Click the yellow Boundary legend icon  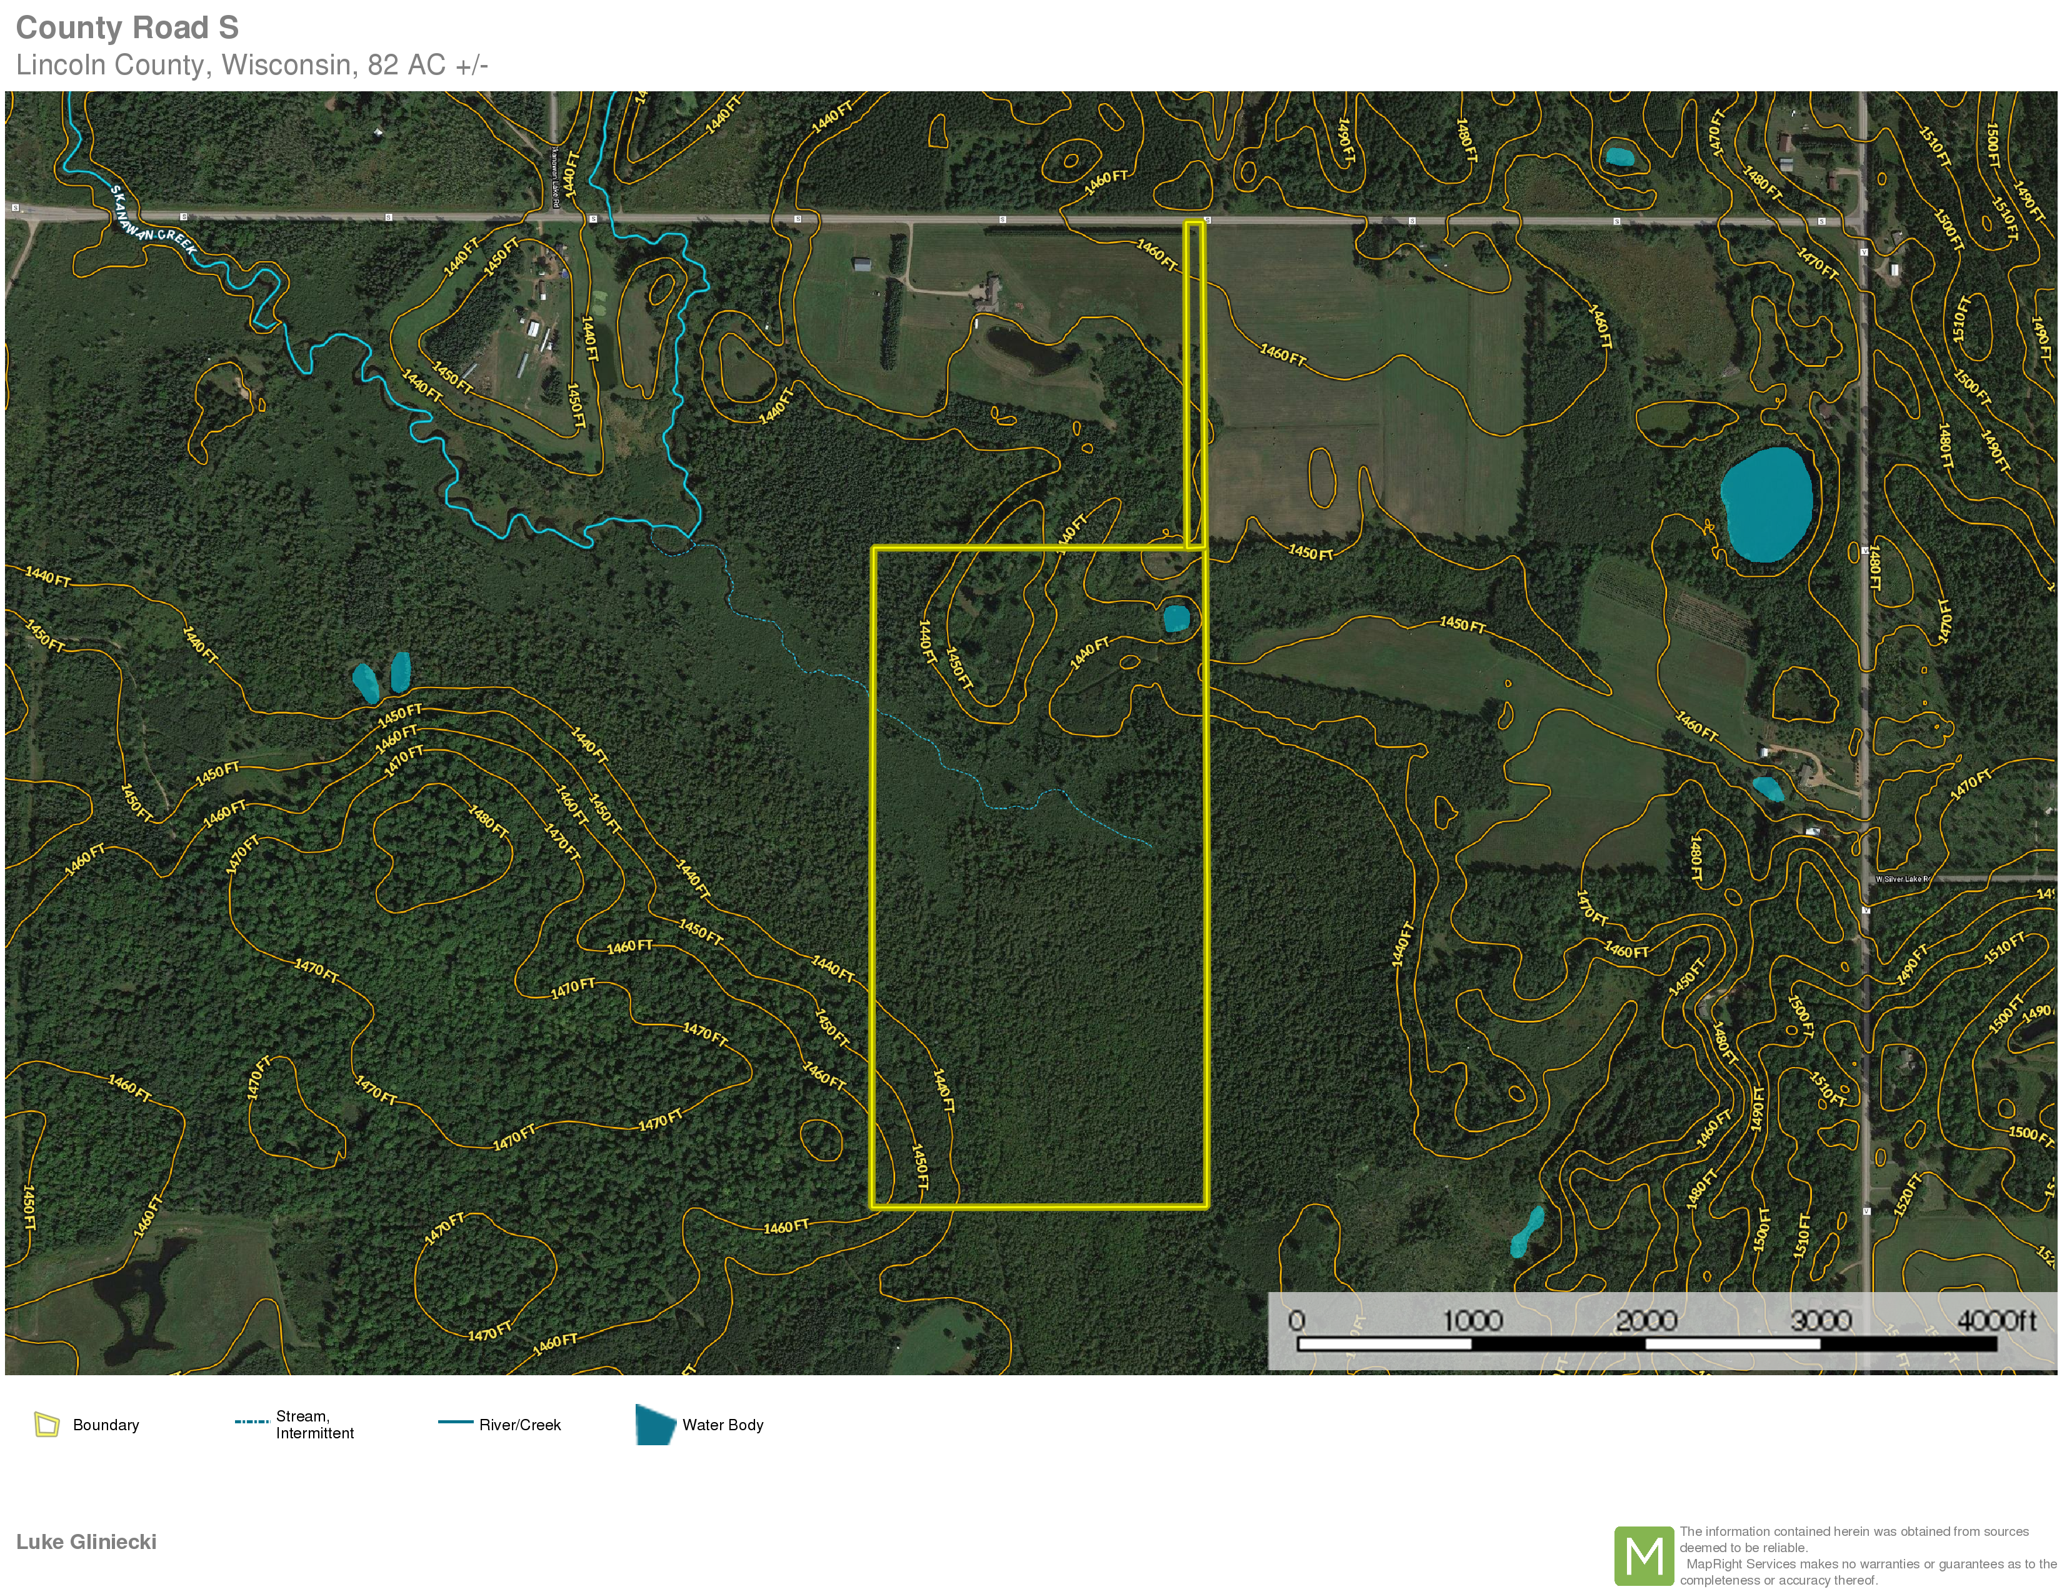click(x=46, y=1424)
